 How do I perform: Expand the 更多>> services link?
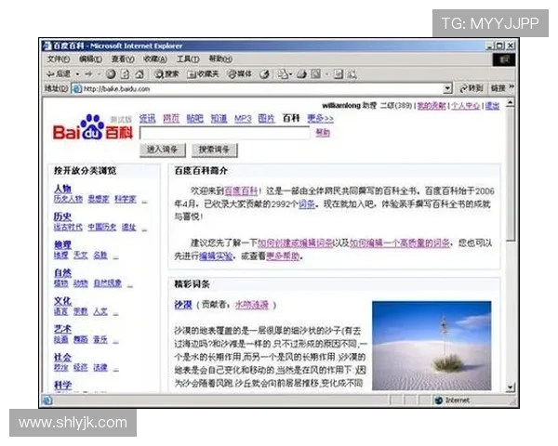(321, 118)
